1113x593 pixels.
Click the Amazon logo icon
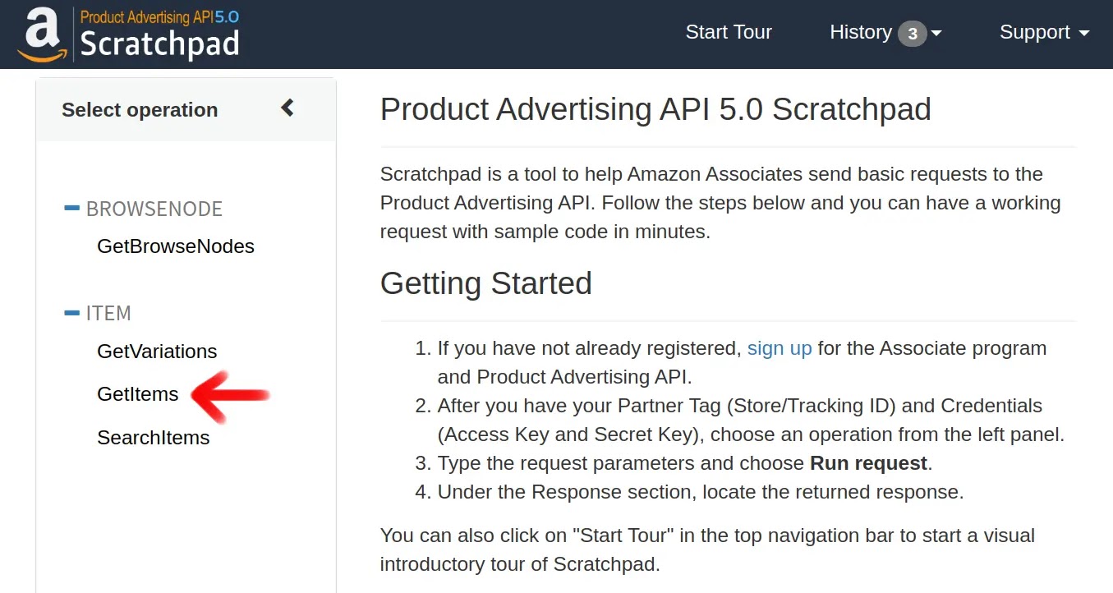click(43, 34)
